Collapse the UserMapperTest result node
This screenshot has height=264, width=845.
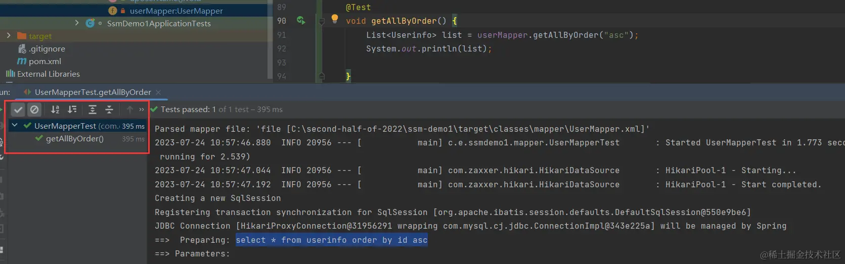click(15, 126)
